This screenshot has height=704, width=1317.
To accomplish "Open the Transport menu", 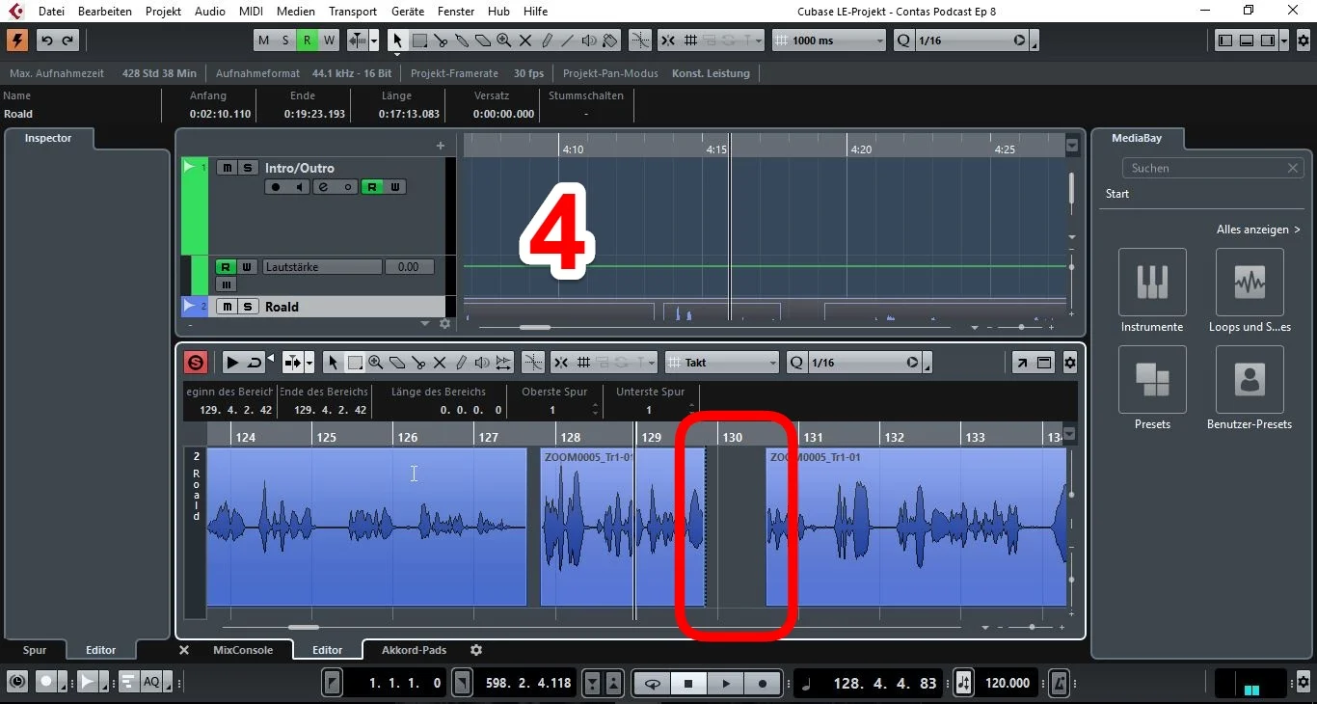I will [x=353, y=12].
